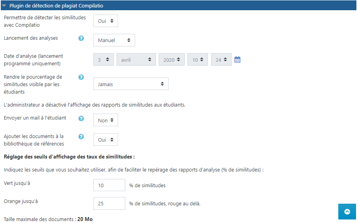Click help icon for Lancement des analyses
The width and height of the screenshot is (358, 223).
(81, 38)
